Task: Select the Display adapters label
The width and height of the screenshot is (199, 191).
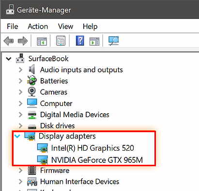Action: click(x=67, y=137)
